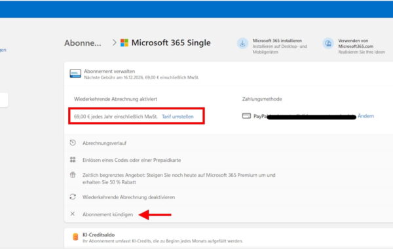Click the Microsoft four-color logo icon
This screenshot has height=249, width=393.
[x=124, y=43]
